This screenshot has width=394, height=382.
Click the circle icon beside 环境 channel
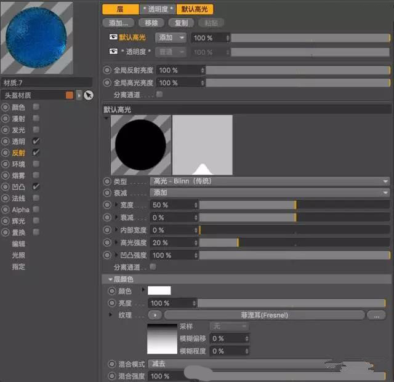pyautogui.click(x=6, y=164)
